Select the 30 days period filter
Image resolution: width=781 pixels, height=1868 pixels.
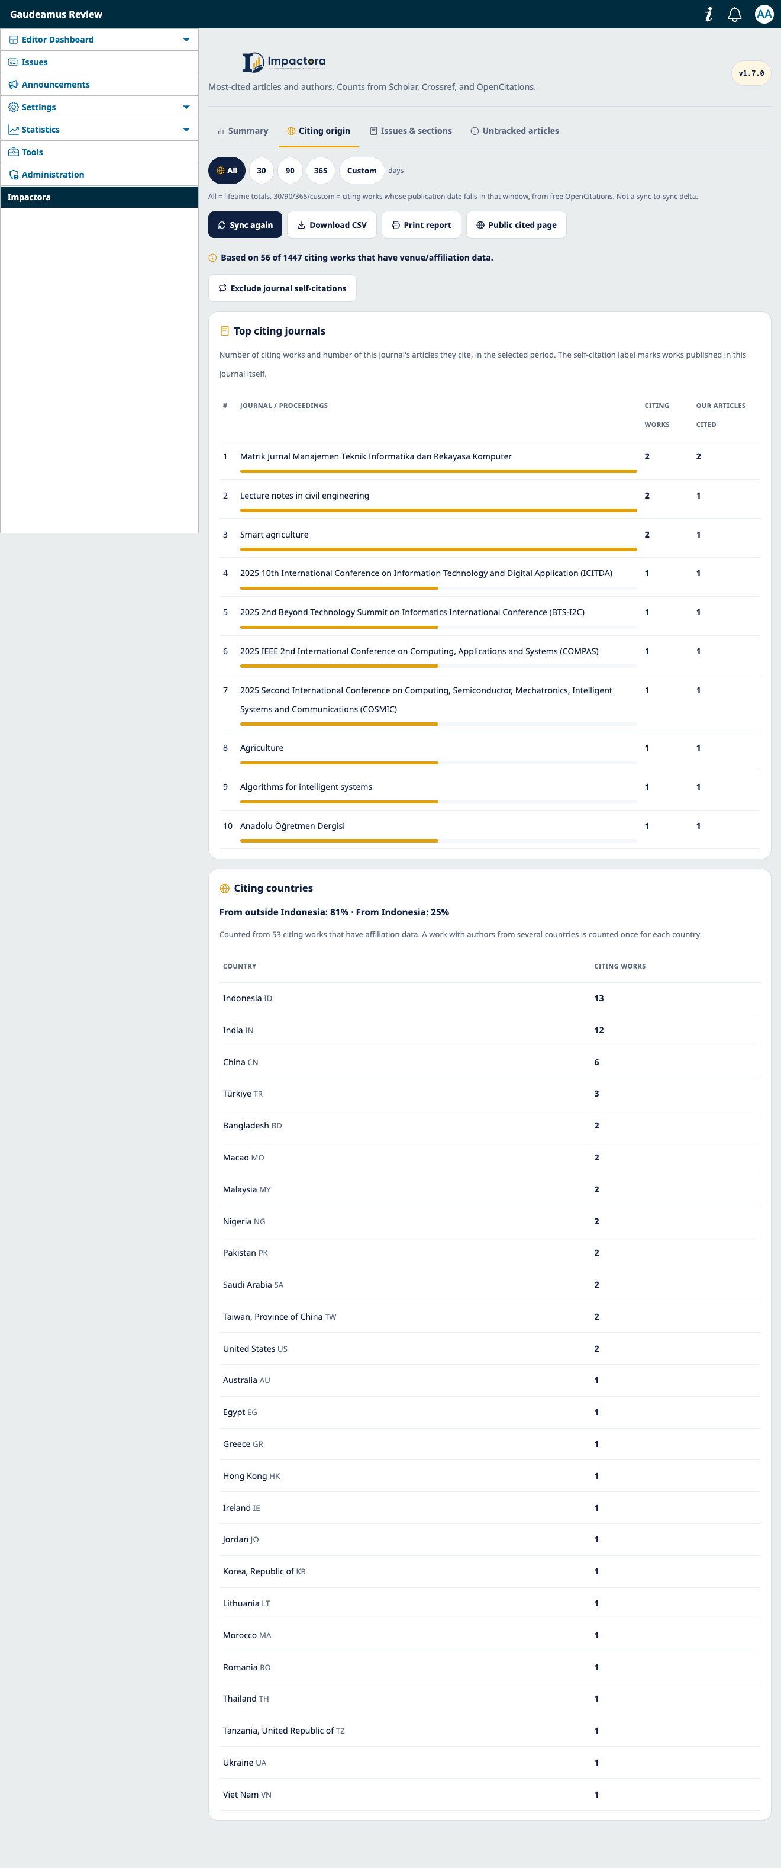262,171
